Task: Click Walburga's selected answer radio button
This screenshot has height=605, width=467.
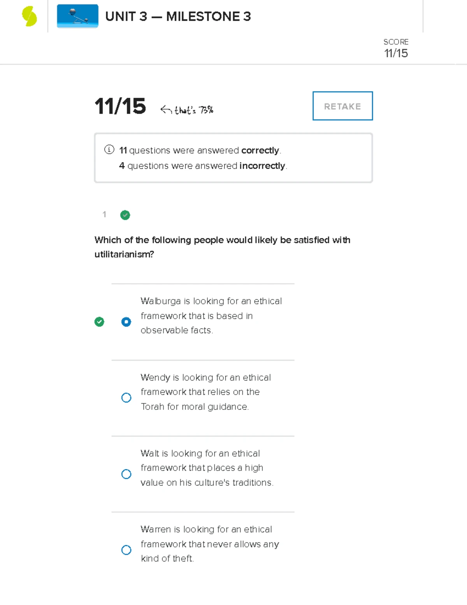Action: pyautogui.click(x=126, y=322)
